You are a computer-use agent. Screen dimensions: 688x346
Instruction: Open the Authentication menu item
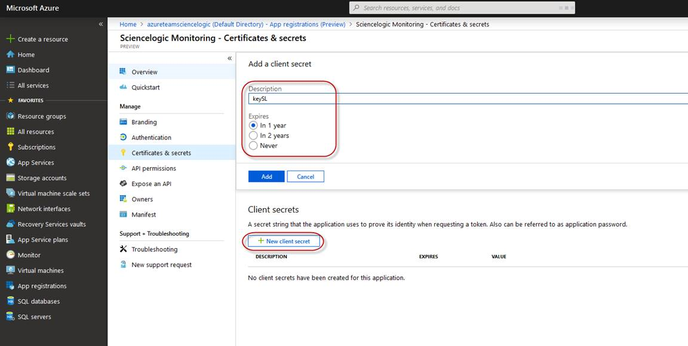pyautogui.click(x=151, y=137)
